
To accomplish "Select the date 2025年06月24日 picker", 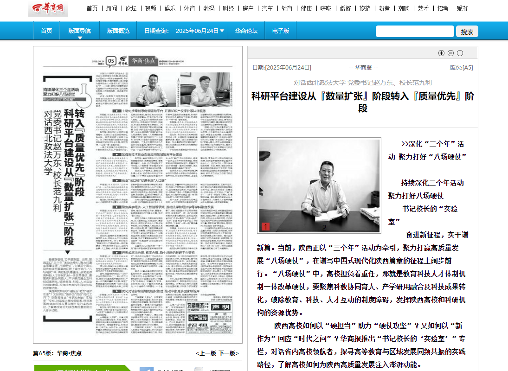I will point(197,31).
